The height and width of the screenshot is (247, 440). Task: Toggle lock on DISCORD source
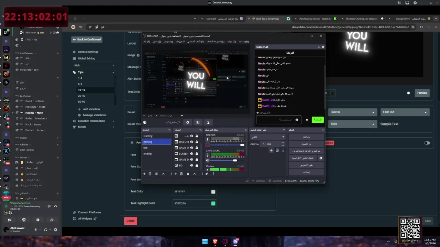[x=197, y=142]
